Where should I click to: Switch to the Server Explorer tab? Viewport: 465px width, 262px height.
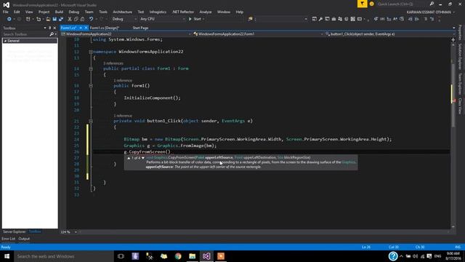15,231
